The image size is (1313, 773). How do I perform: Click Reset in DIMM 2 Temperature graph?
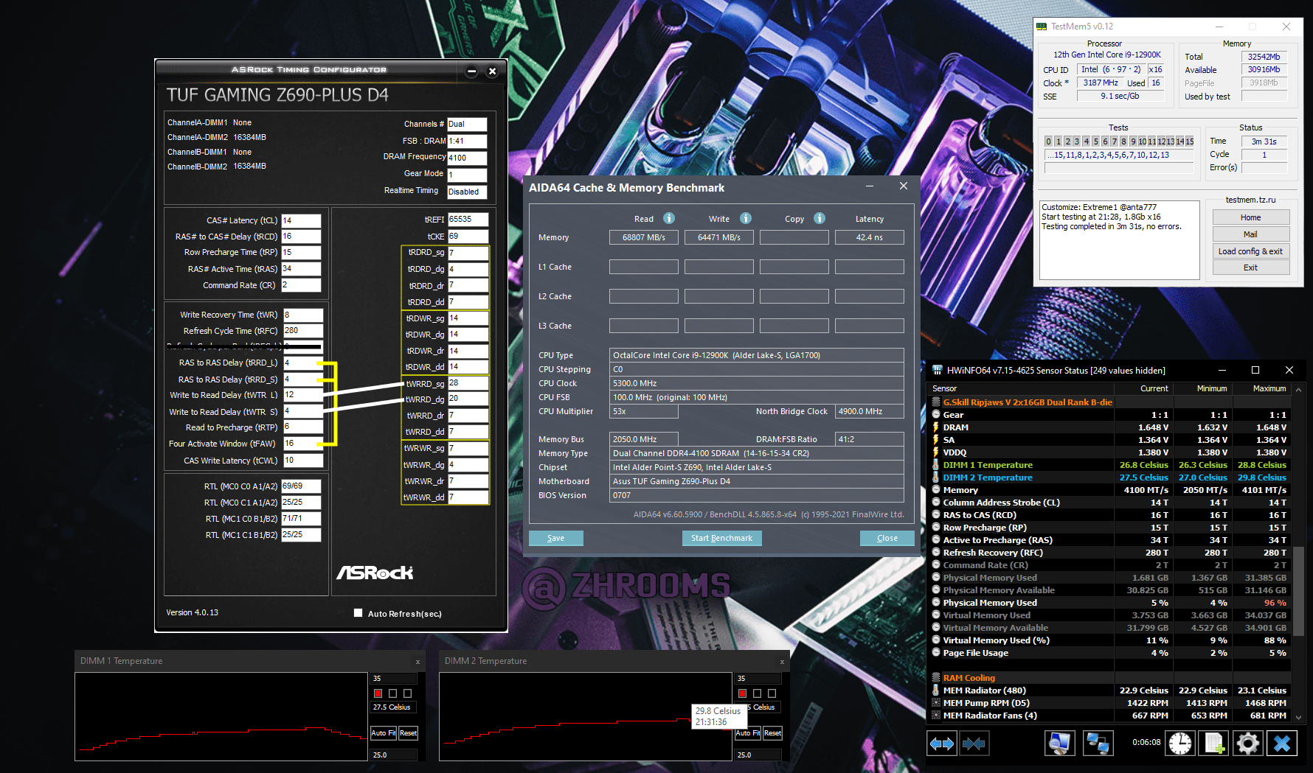coord(772,732)
